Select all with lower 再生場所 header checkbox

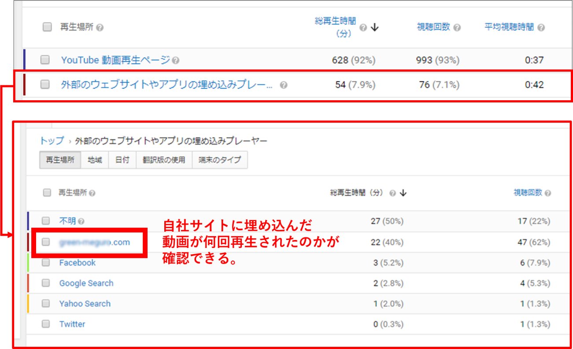[x=47, y=193]
